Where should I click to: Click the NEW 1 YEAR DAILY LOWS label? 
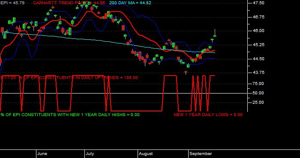208,115
